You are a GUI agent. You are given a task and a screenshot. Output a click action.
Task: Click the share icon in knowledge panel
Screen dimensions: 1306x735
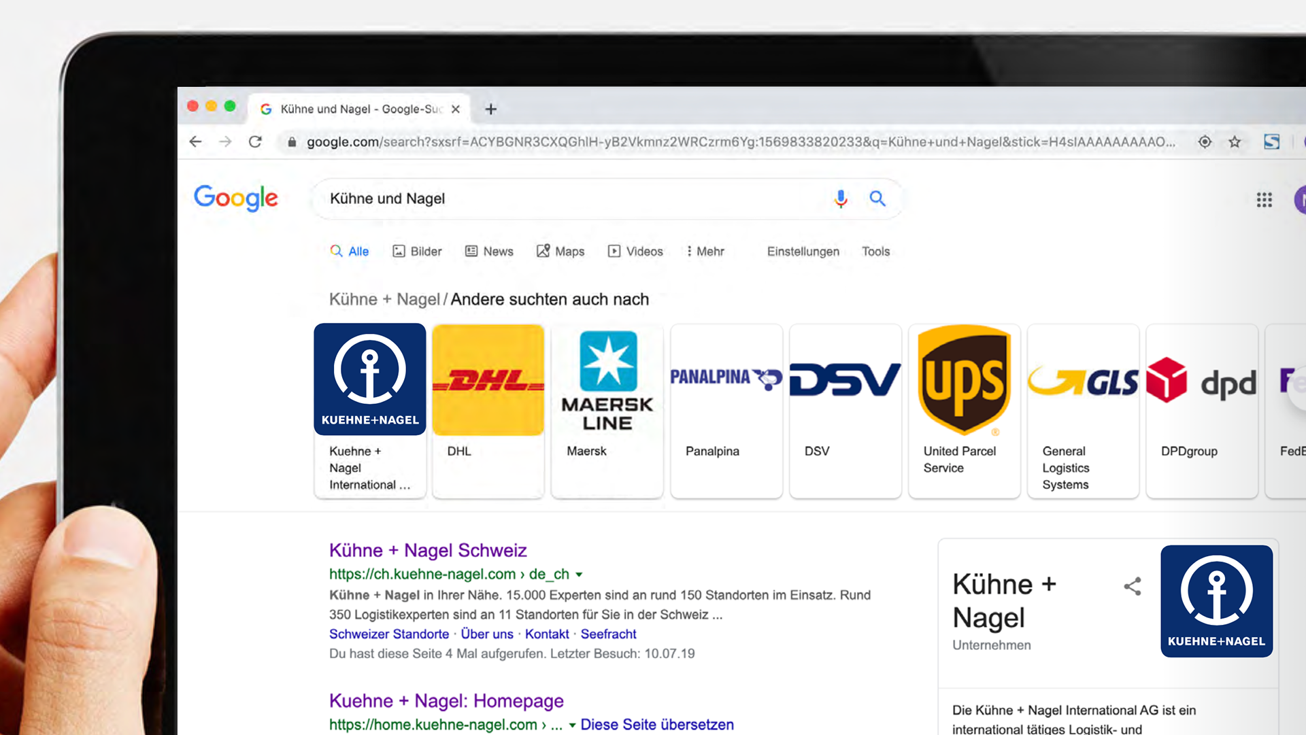[1133, 586]
